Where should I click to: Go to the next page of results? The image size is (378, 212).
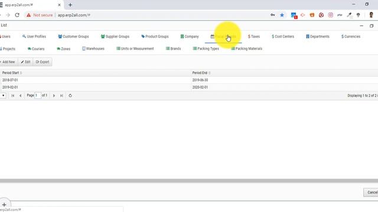pyautogui.click(x=54, y=95)
